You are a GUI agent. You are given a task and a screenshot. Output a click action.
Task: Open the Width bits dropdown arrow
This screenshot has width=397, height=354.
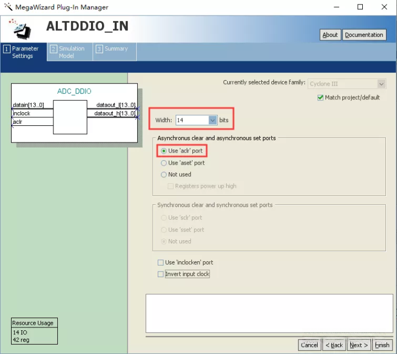[213, 120]
